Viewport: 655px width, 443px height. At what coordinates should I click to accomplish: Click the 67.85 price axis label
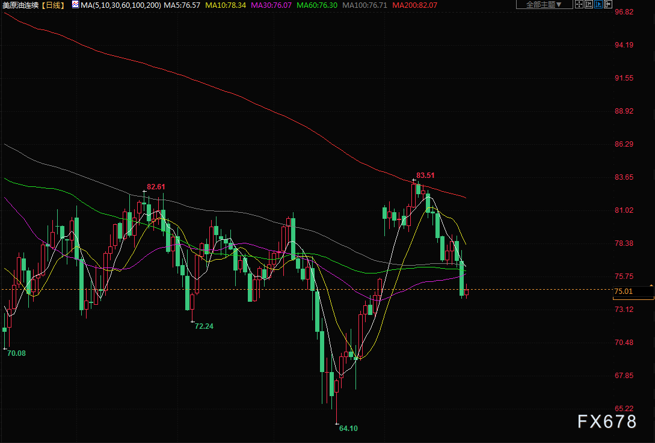click(624, 375)
